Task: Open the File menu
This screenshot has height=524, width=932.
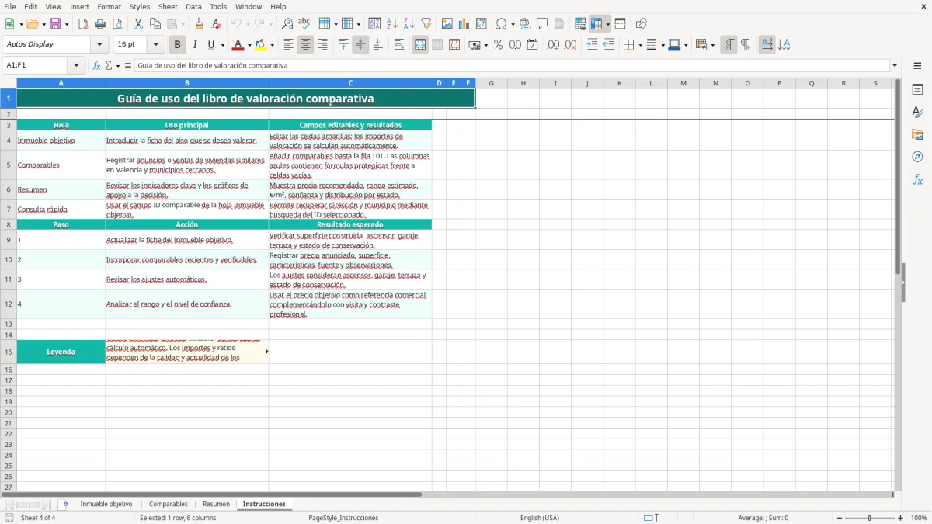Action: 10,6
